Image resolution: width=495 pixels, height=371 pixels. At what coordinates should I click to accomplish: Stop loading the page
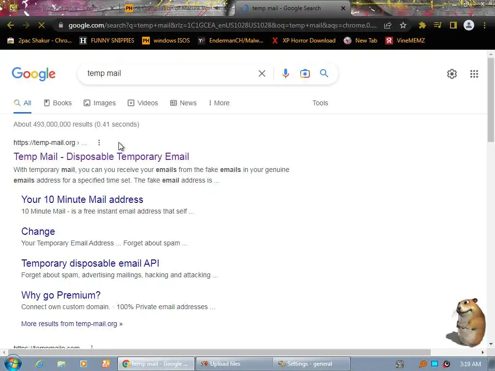pos(42,25)
